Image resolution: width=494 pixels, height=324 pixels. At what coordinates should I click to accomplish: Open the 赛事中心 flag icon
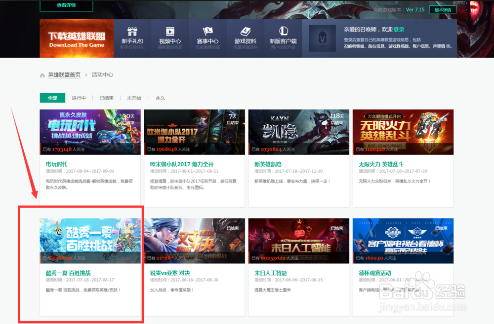[207, 32]
